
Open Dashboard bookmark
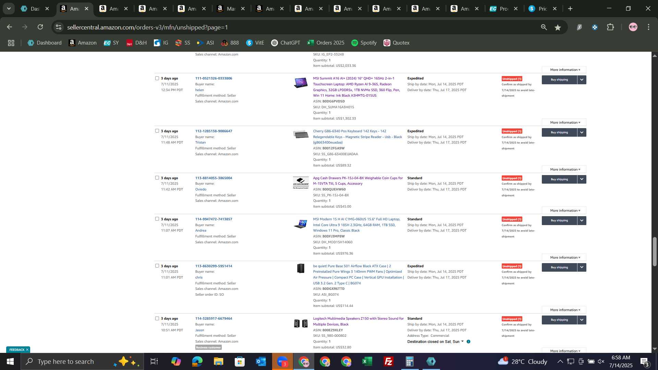[45, 43]
